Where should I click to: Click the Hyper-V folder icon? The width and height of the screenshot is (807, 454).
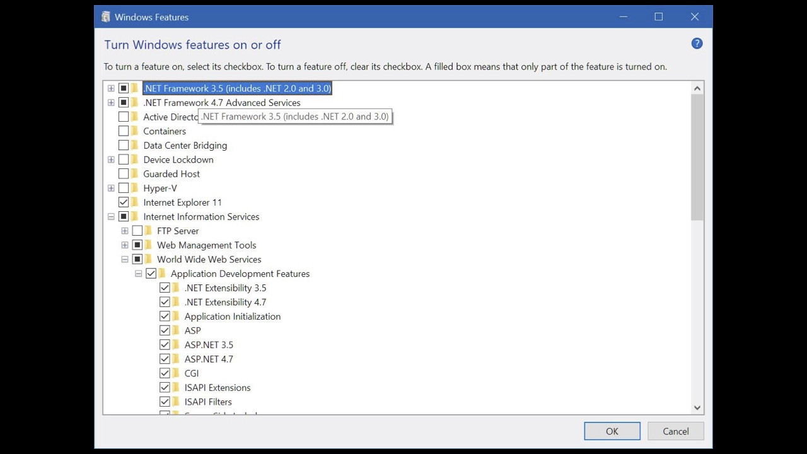134,188
